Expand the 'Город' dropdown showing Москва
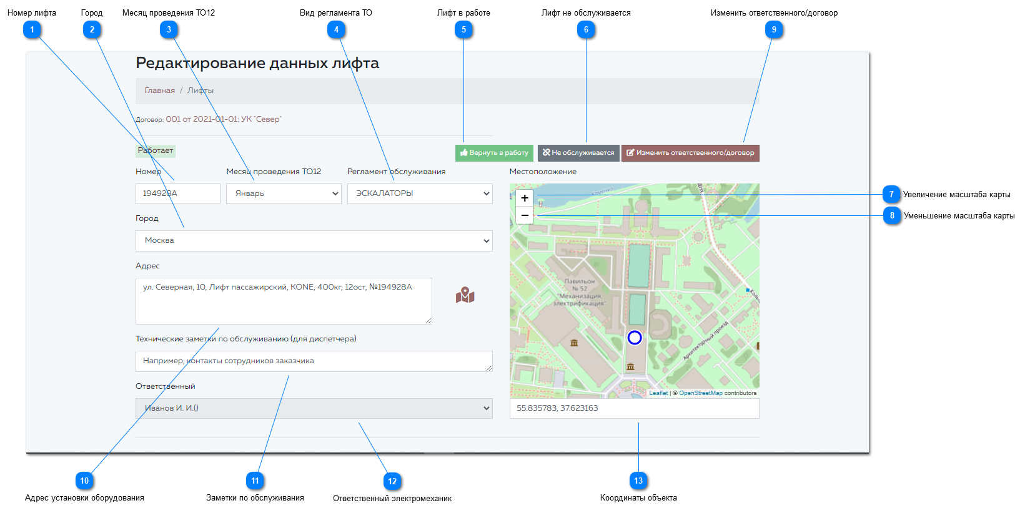1025x513 pixels. 314,240
